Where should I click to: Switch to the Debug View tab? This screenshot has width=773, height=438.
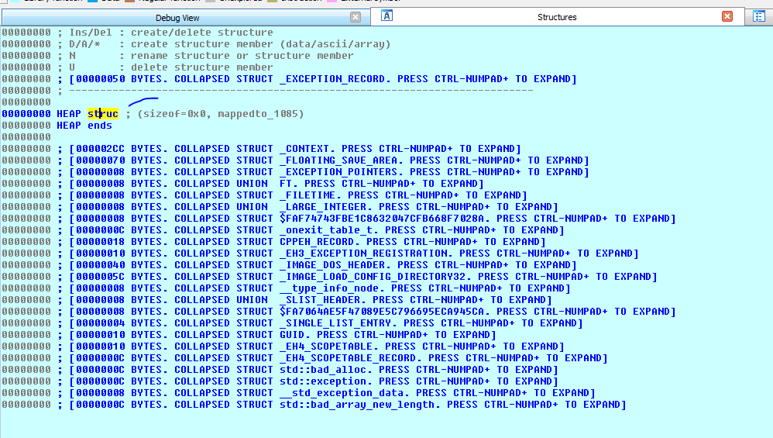[x=177, y=17]
